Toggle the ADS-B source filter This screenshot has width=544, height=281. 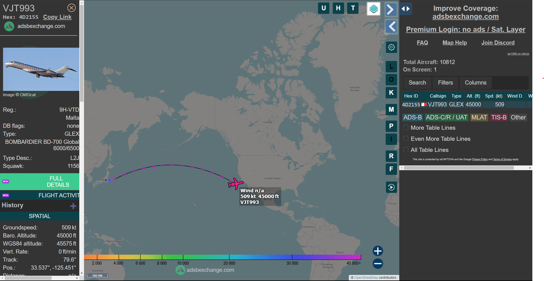[x=413, y=117]
